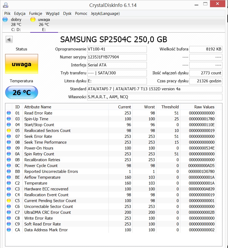
Task: Click status icon of Write Error Rate row
Action: coord(9,218)
